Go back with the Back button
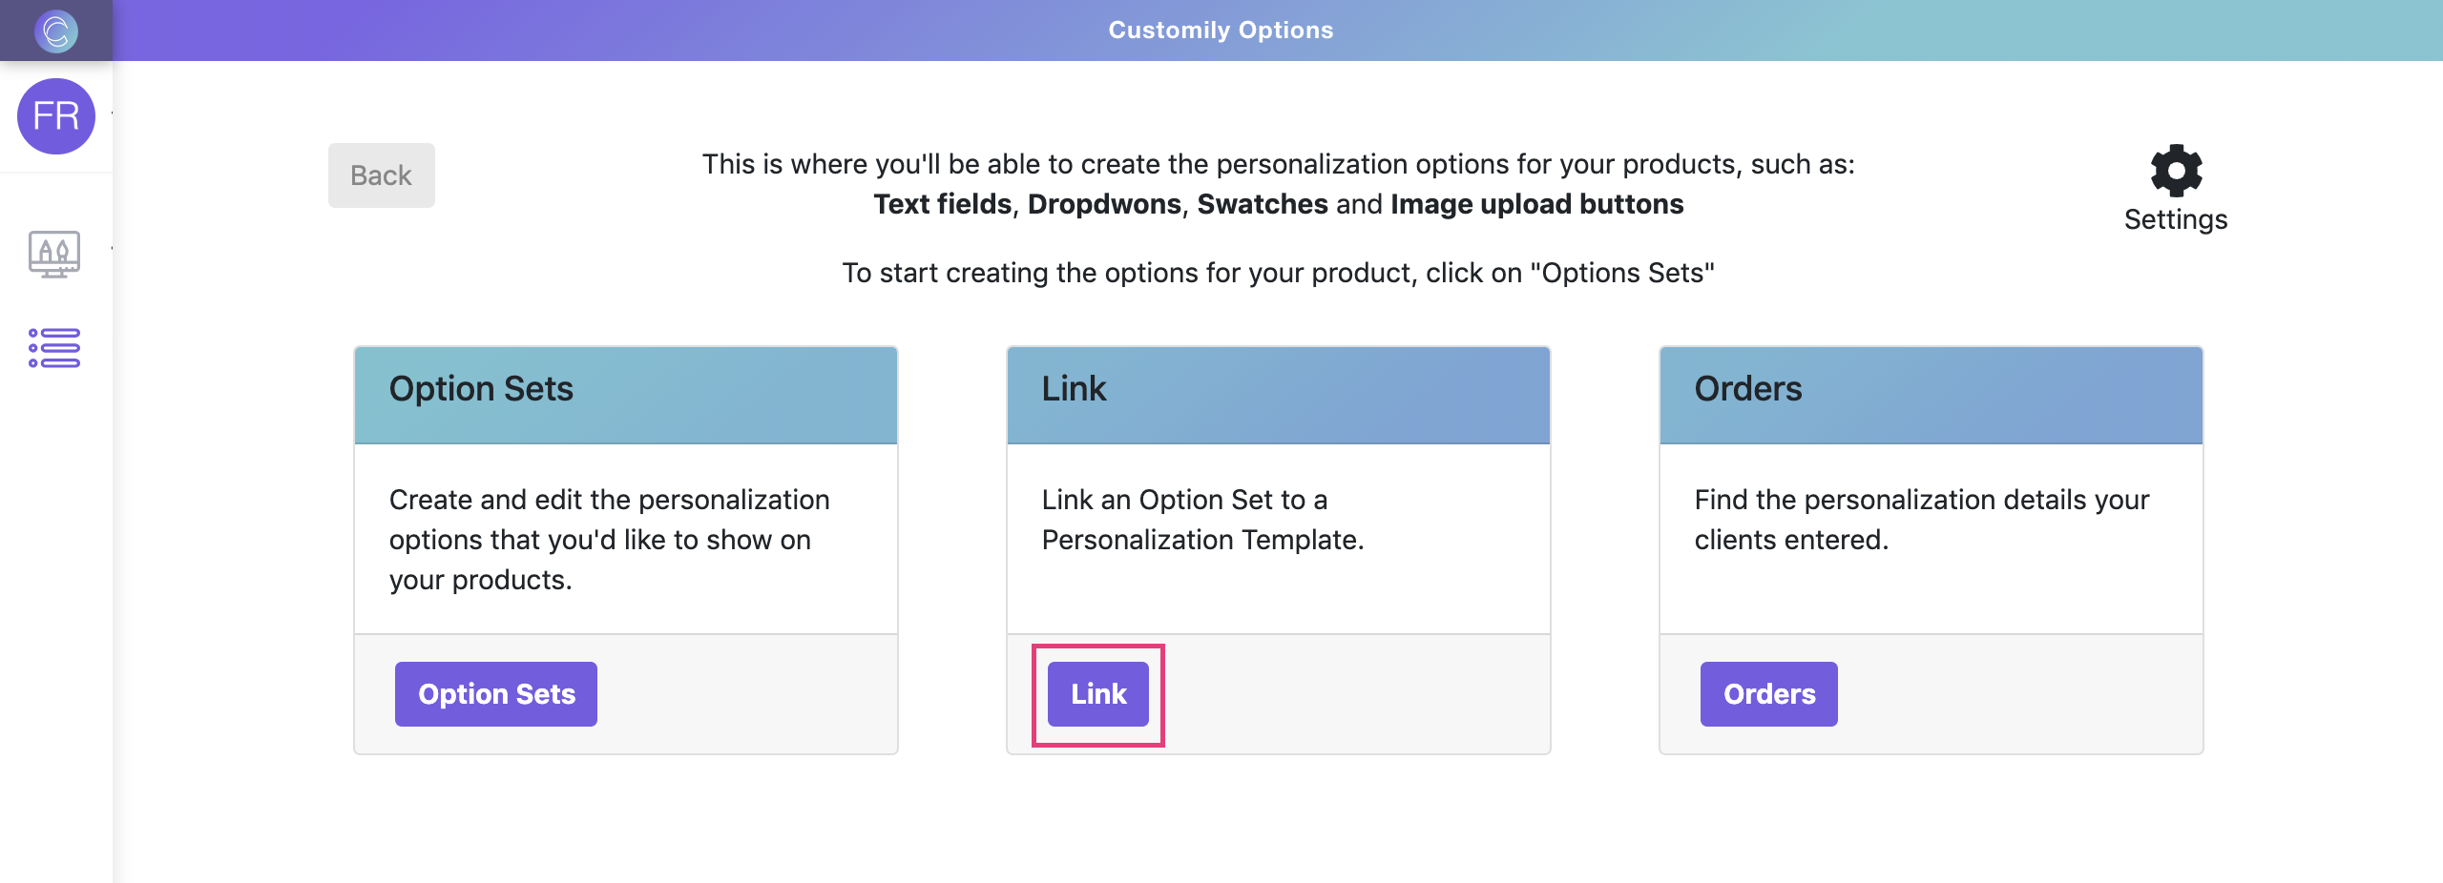This screenshot has height=883, width=2443. coord(381,175)
